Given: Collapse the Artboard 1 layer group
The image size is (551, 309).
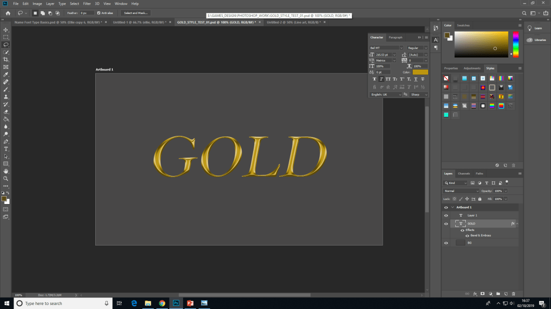Looking at the screenshot, I should (x=453, y=207).
